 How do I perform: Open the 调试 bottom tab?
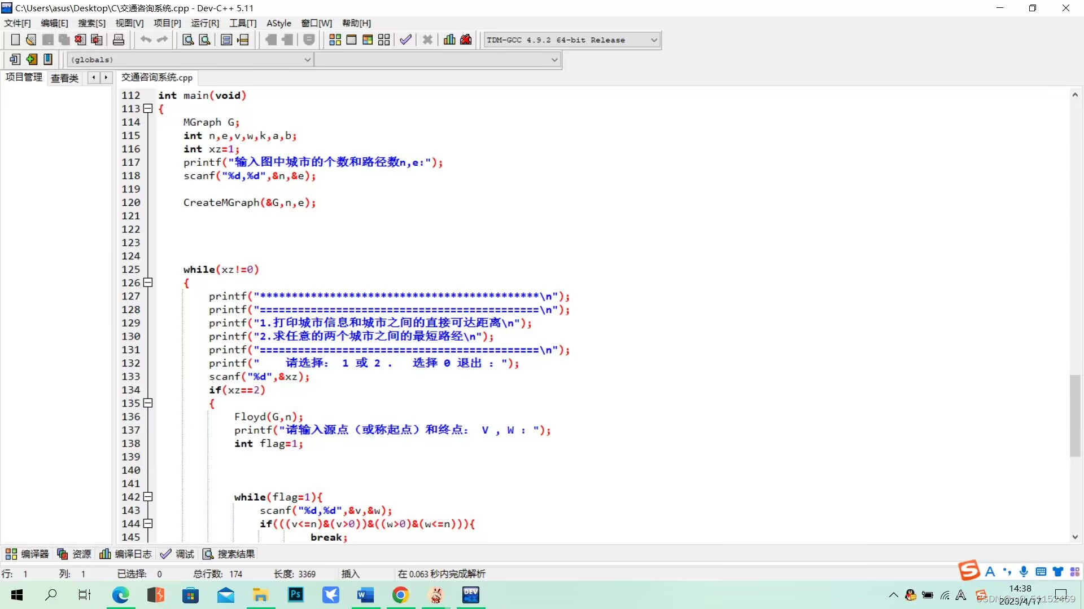[177, 554]
